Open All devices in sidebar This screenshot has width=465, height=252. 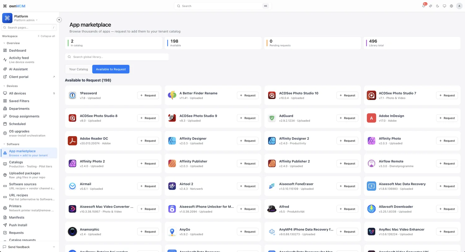(29, 93)
